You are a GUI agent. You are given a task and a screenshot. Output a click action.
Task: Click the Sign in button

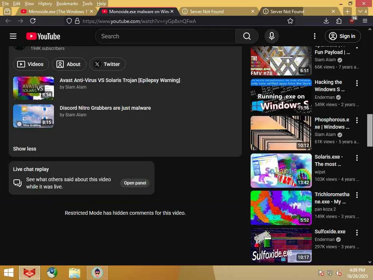(342, 36)
